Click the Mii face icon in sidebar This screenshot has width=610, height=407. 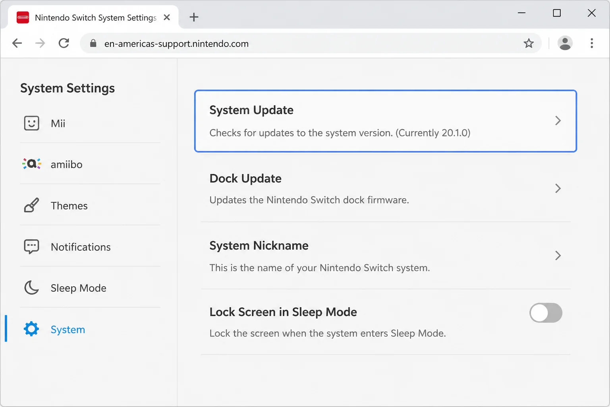31,123
